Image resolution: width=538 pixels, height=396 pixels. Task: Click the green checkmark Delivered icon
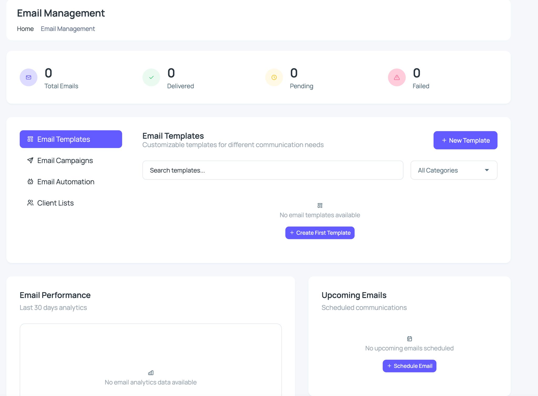point(151,77)
